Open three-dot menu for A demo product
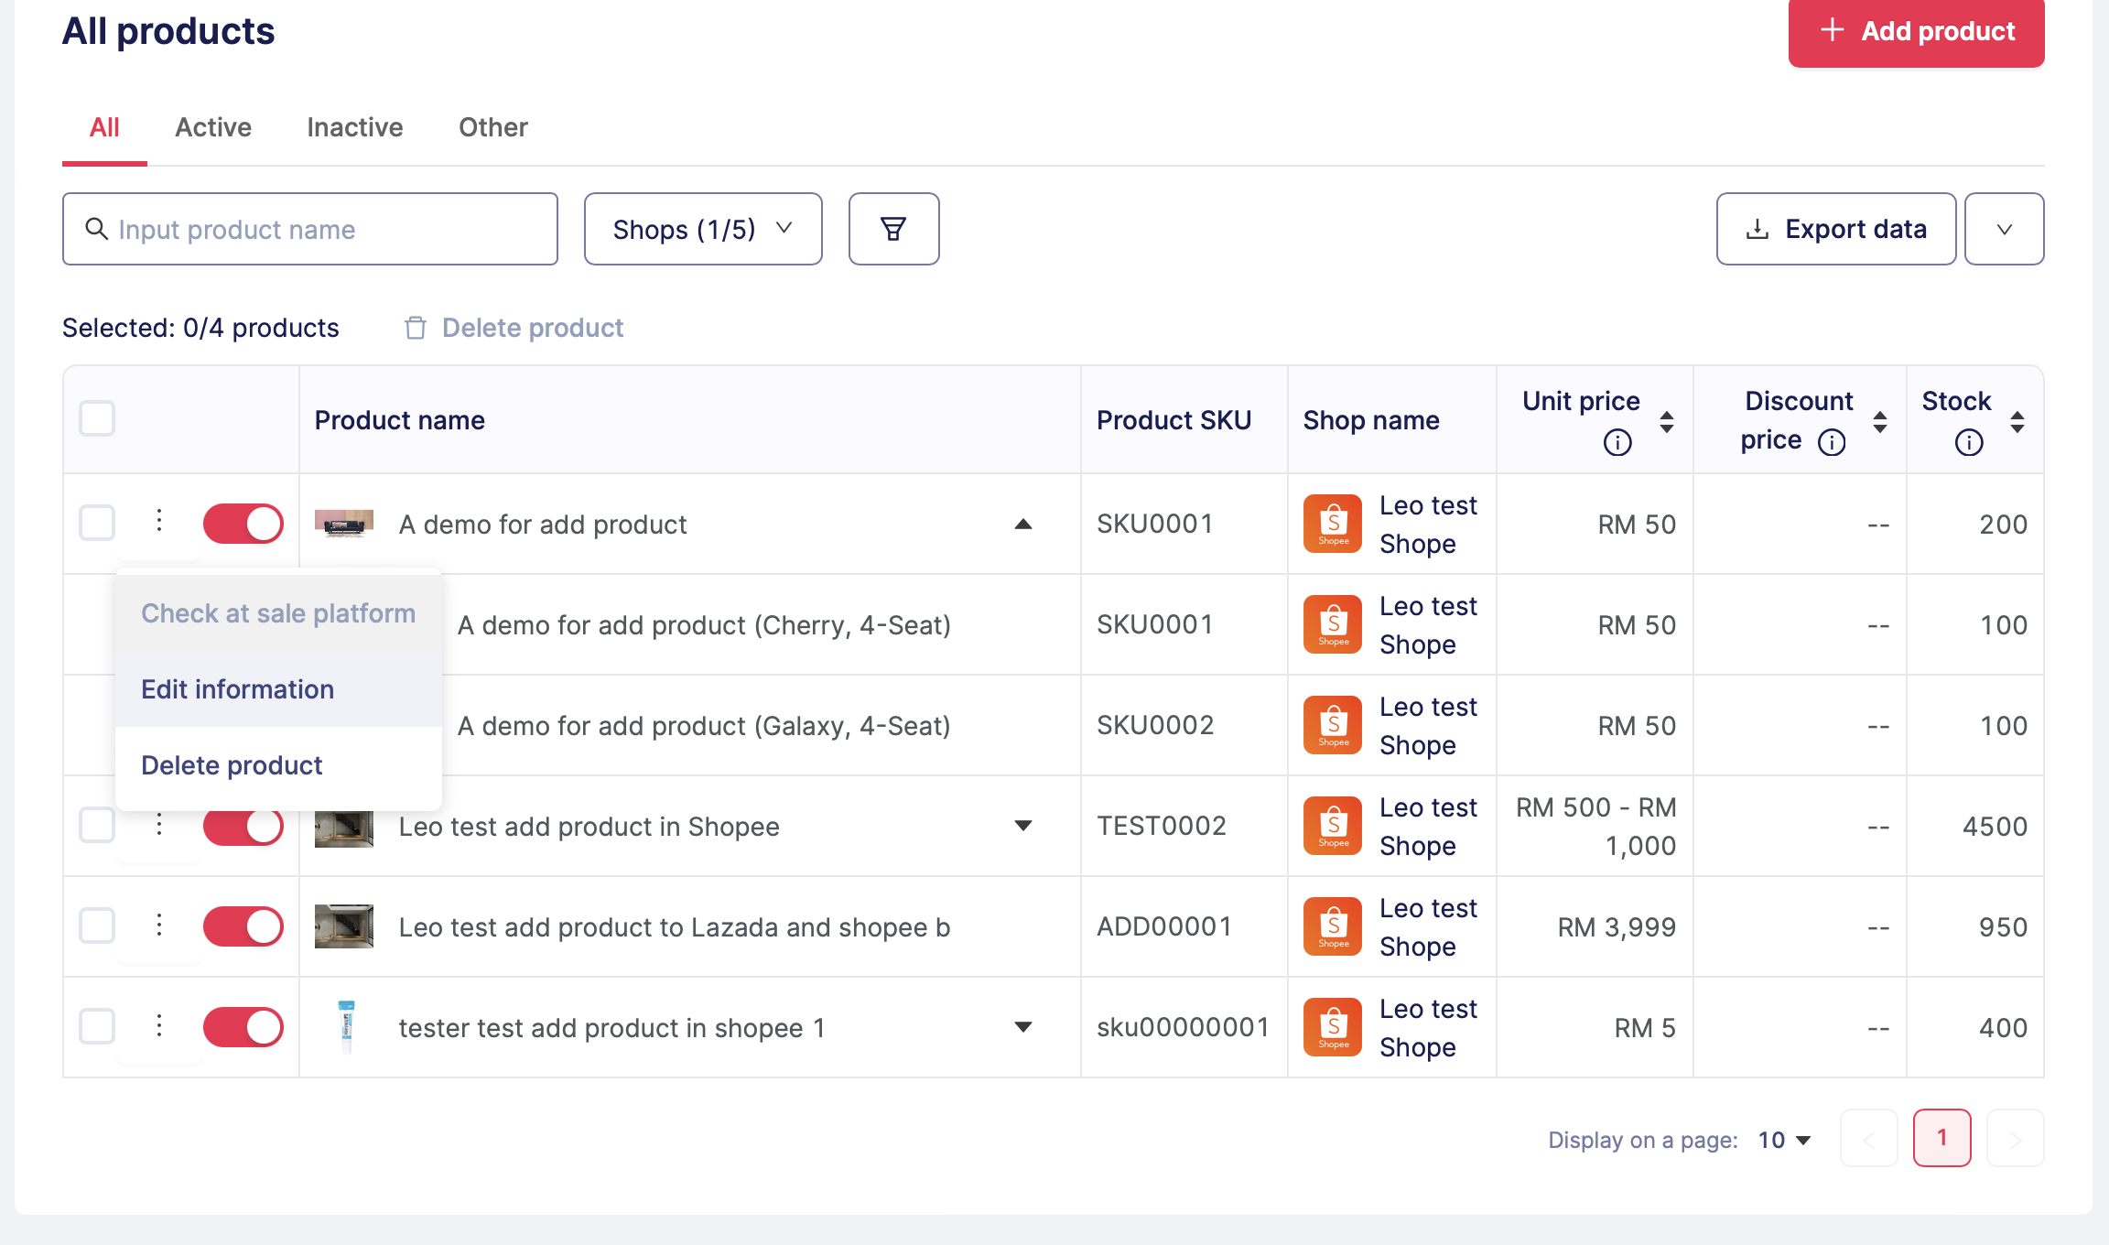 (x=159, y=522)
